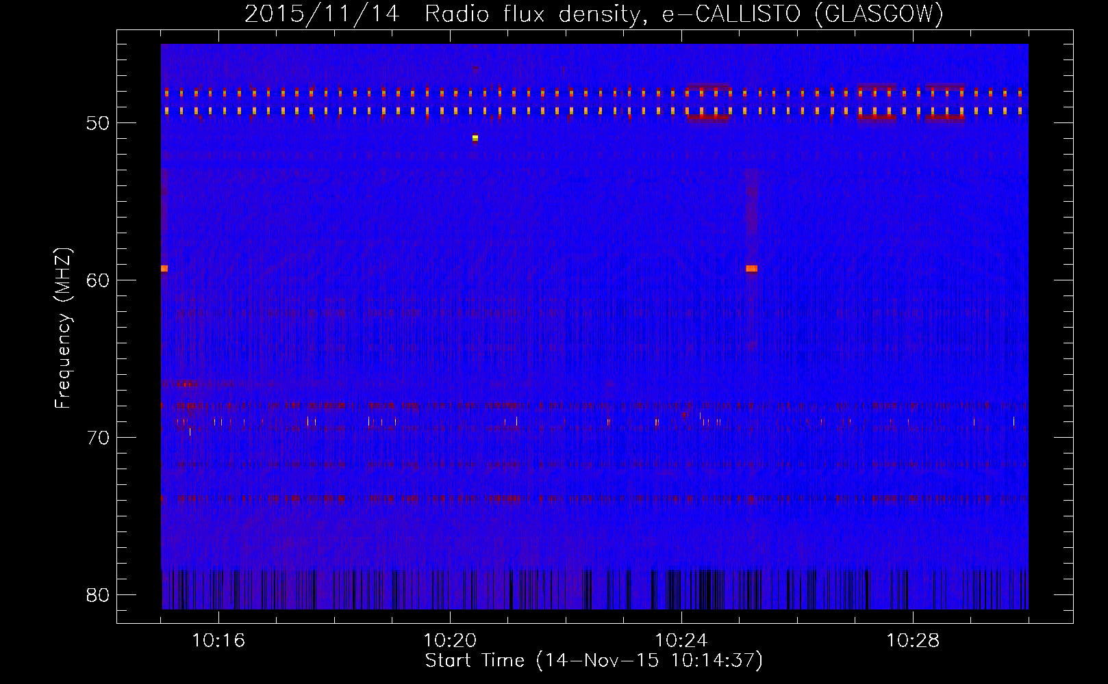Click the '60' frequency tick label
Viewport: 1108px width, 684px height.
click(x=98, y=280)
